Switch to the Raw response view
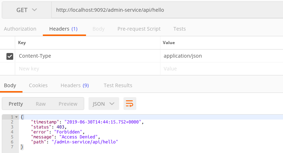 click(x=41, y=104)
